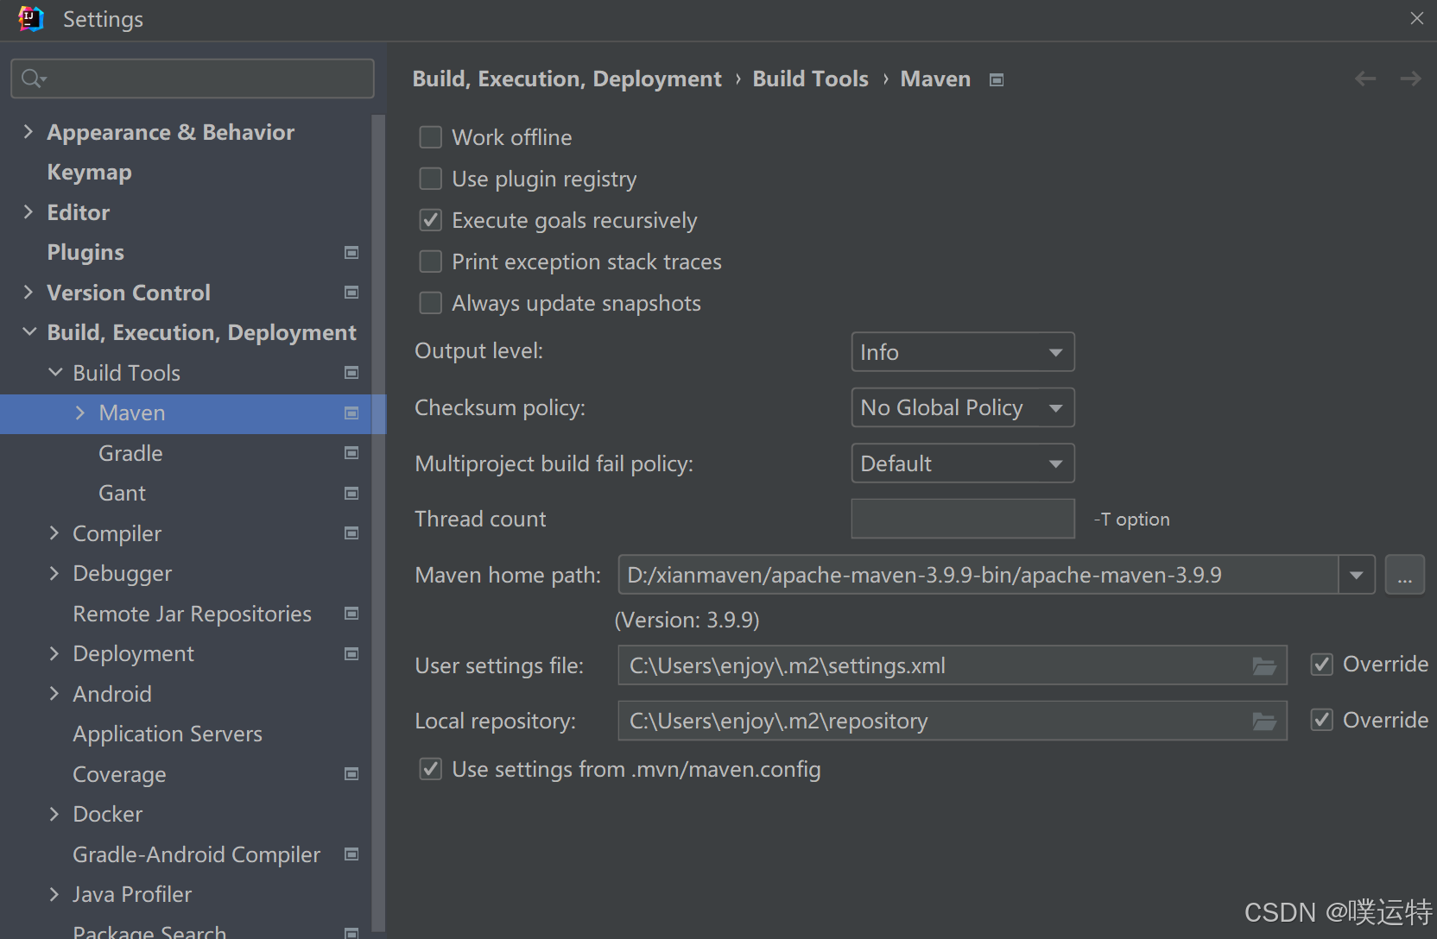Click the settings search input field

tap(192, 79)
